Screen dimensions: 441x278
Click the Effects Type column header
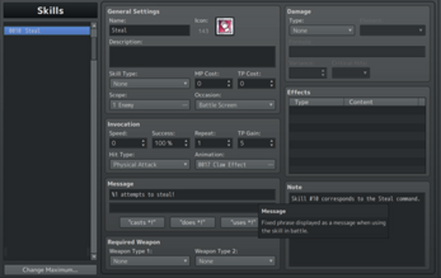click(317, 102)
